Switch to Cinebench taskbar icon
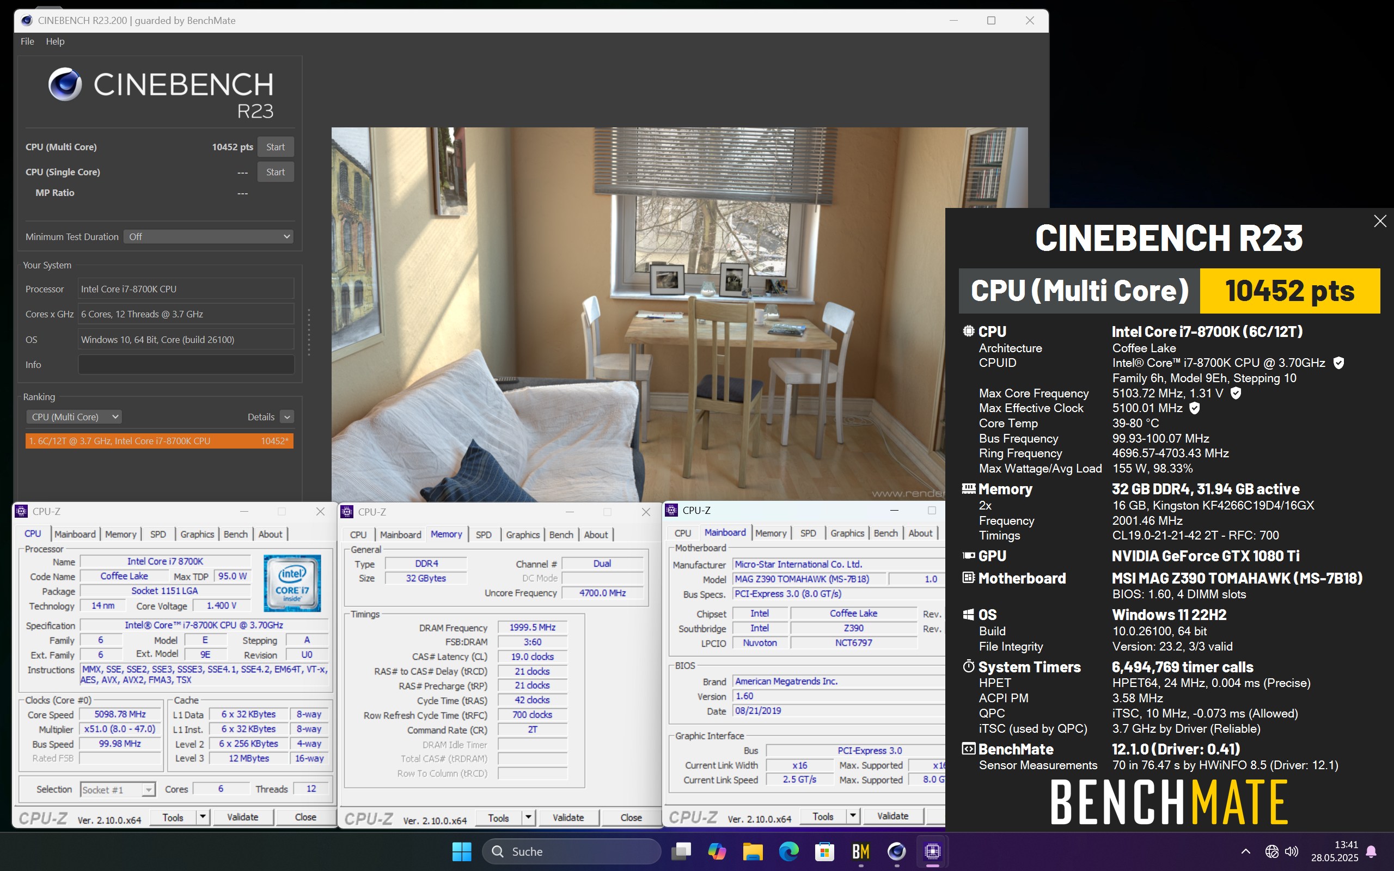 point(896,851)
